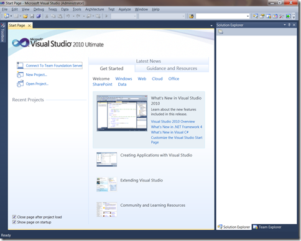Screen dimensions: 301x241
Task: Toggle Close page after project load
Action: tap(14, 217)
